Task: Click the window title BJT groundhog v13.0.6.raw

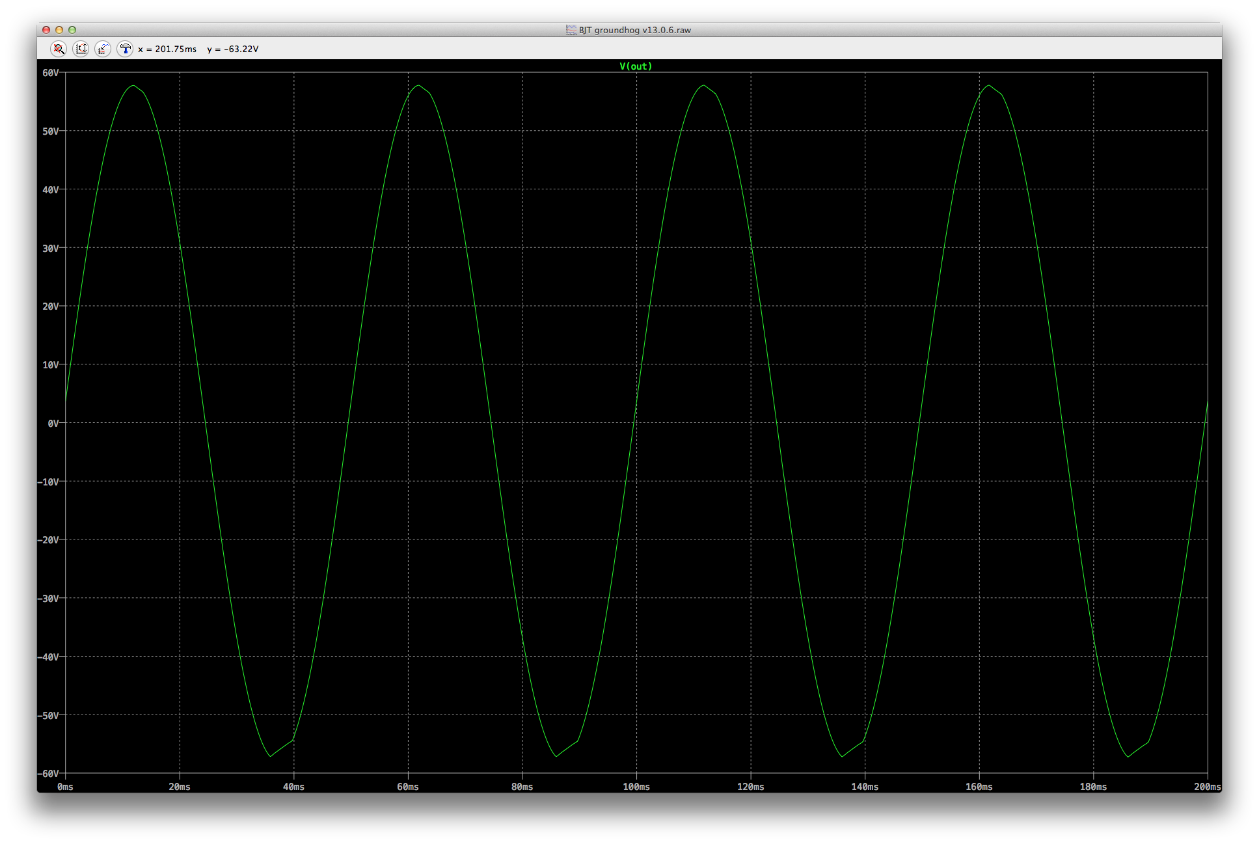Action: (x=635, y=30)
